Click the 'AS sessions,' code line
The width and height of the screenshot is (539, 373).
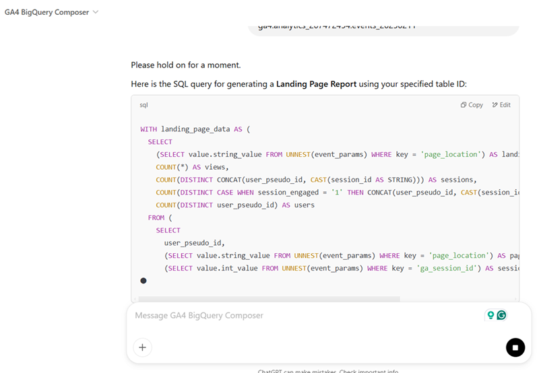[x=316, y=180]
